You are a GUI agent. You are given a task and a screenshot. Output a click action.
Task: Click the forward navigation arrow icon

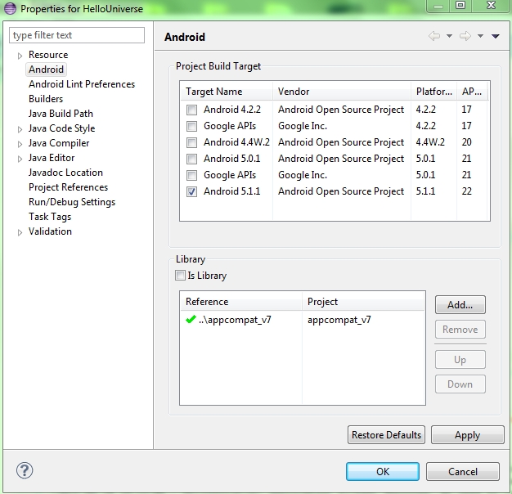pos(465,36)
